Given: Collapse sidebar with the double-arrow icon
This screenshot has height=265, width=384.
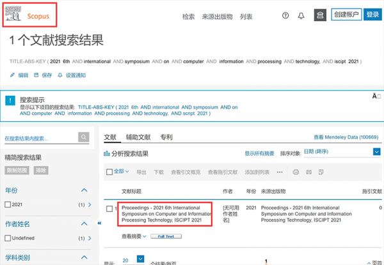Looking at the screenshot, I should pyautogui.click(x=99, y=223).
